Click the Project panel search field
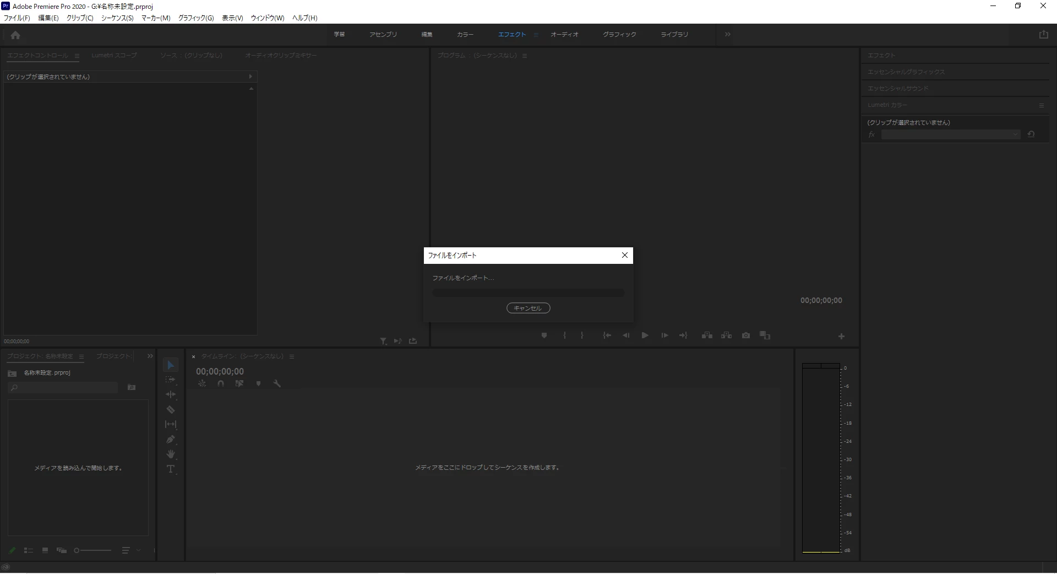Viewport: 1057px width, 574px height. coord(63,388)
